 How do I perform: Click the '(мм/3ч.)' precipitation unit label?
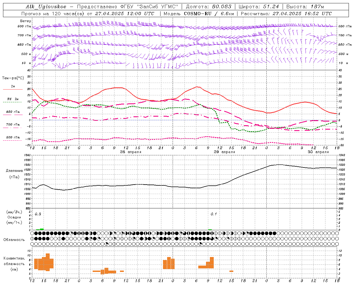click(x=14, y=212)
